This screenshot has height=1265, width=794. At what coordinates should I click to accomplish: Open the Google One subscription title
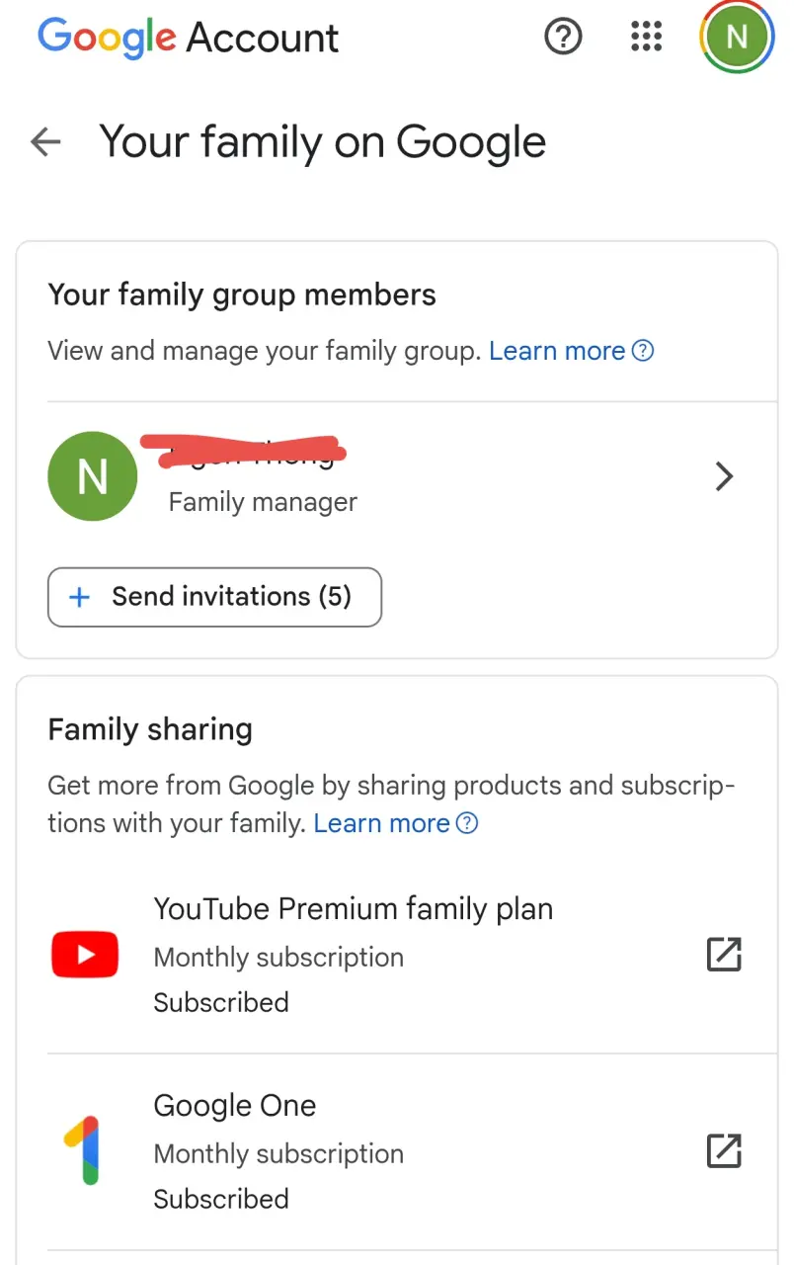tap(235, 1105)
